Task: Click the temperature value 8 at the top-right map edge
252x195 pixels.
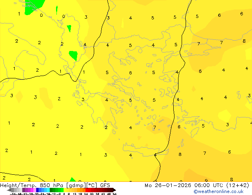Action: pyautogui.click(x=244, y=41)
